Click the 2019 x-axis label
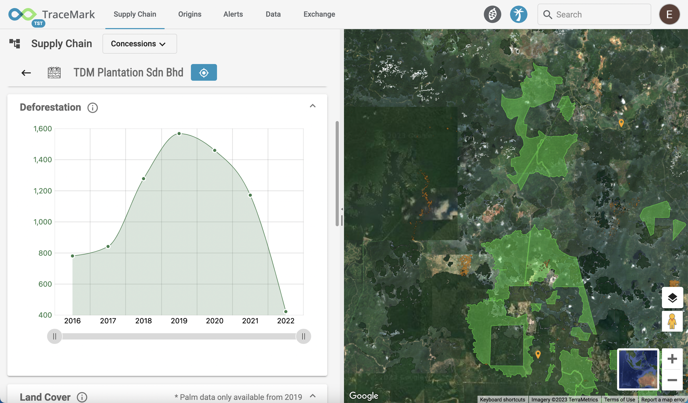The image size is (688, 403). point(179,321)
